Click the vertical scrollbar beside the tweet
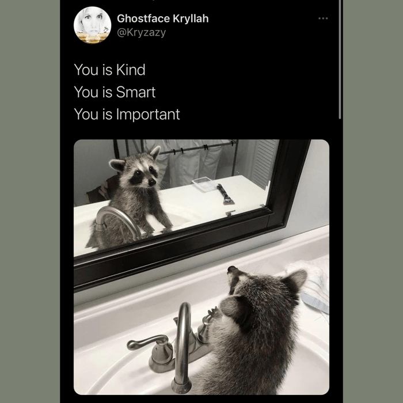403x403 pixels. [340, 58]
